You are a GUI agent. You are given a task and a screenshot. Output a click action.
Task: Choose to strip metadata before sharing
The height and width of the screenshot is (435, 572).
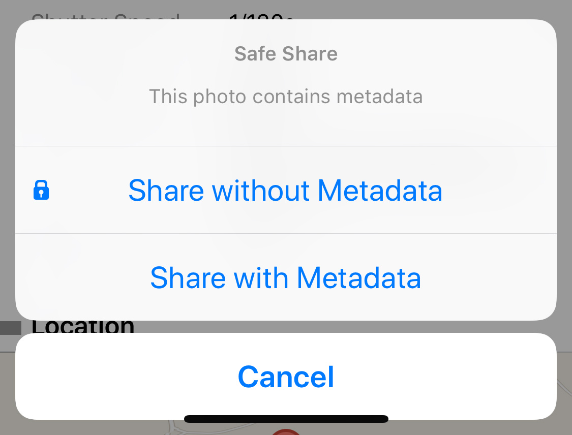pos(286,190)
